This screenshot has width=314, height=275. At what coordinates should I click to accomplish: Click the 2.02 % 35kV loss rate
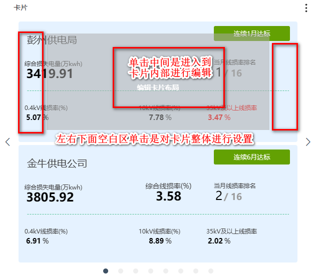[x=219, y=241]
